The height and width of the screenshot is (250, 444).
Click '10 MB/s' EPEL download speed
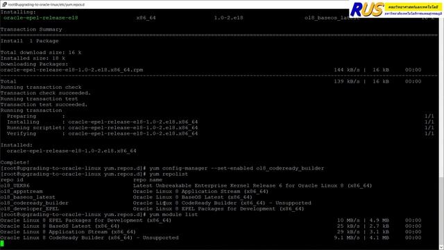point(348,221)
